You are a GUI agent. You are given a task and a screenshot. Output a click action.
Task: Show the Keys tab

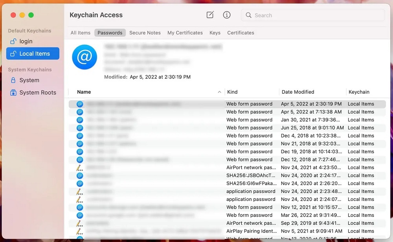tap(215, 33)
